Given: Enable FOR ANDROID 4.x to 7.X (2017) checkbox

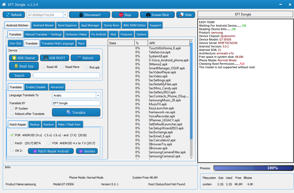Looking at the screenshot, I should [49, 143].
